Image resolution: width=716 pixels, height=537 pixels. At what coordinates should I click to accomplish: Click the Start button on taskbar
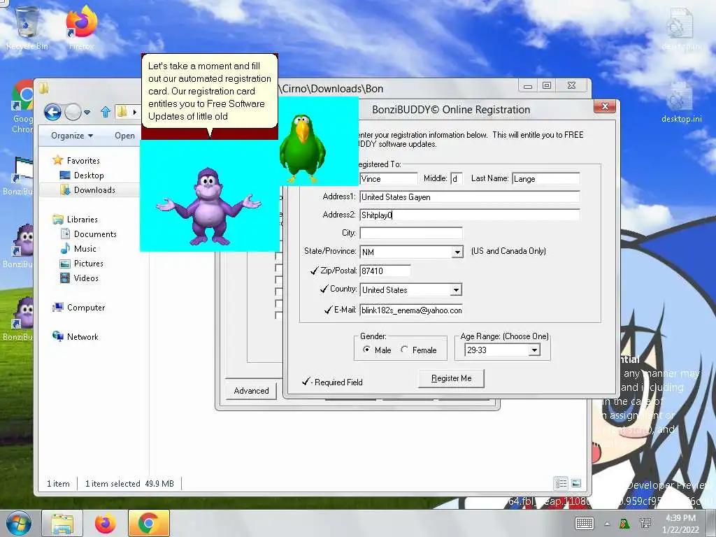pos(18,523)
